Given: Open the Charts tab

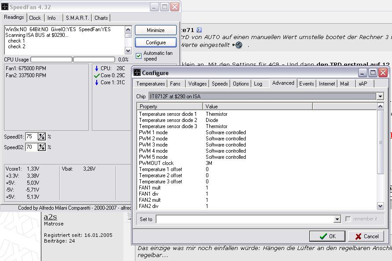Looking at the screenshot, I should (x=101, y=18).
